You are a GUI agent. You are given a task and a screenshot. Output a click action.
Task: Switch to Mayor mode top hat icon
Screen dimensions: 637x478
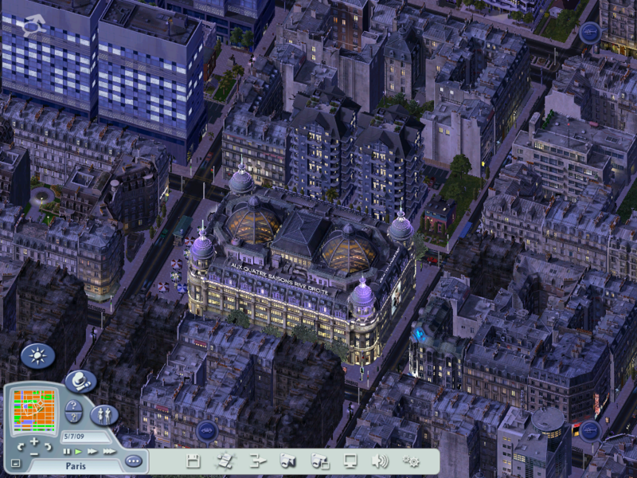[x=80, y=382]
